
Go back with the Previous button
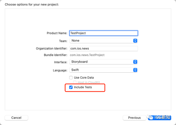[134, 118]
